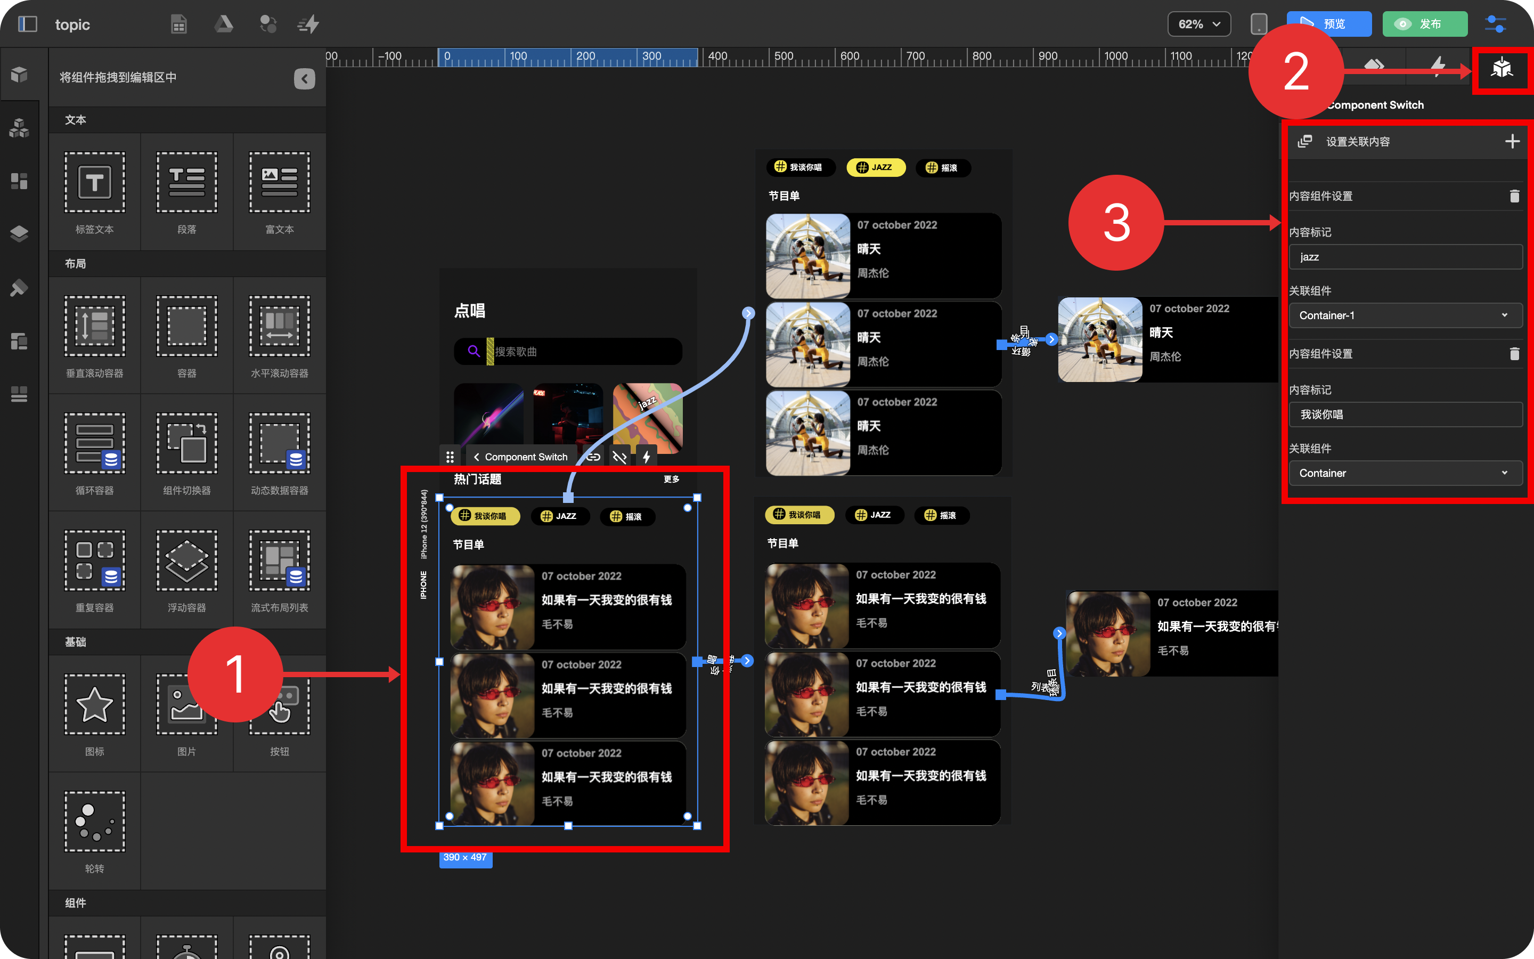This screenshot has height=959, width=1534.
Task: Select the bottom grid sidebar icon
Action: (x=19, y=394)
